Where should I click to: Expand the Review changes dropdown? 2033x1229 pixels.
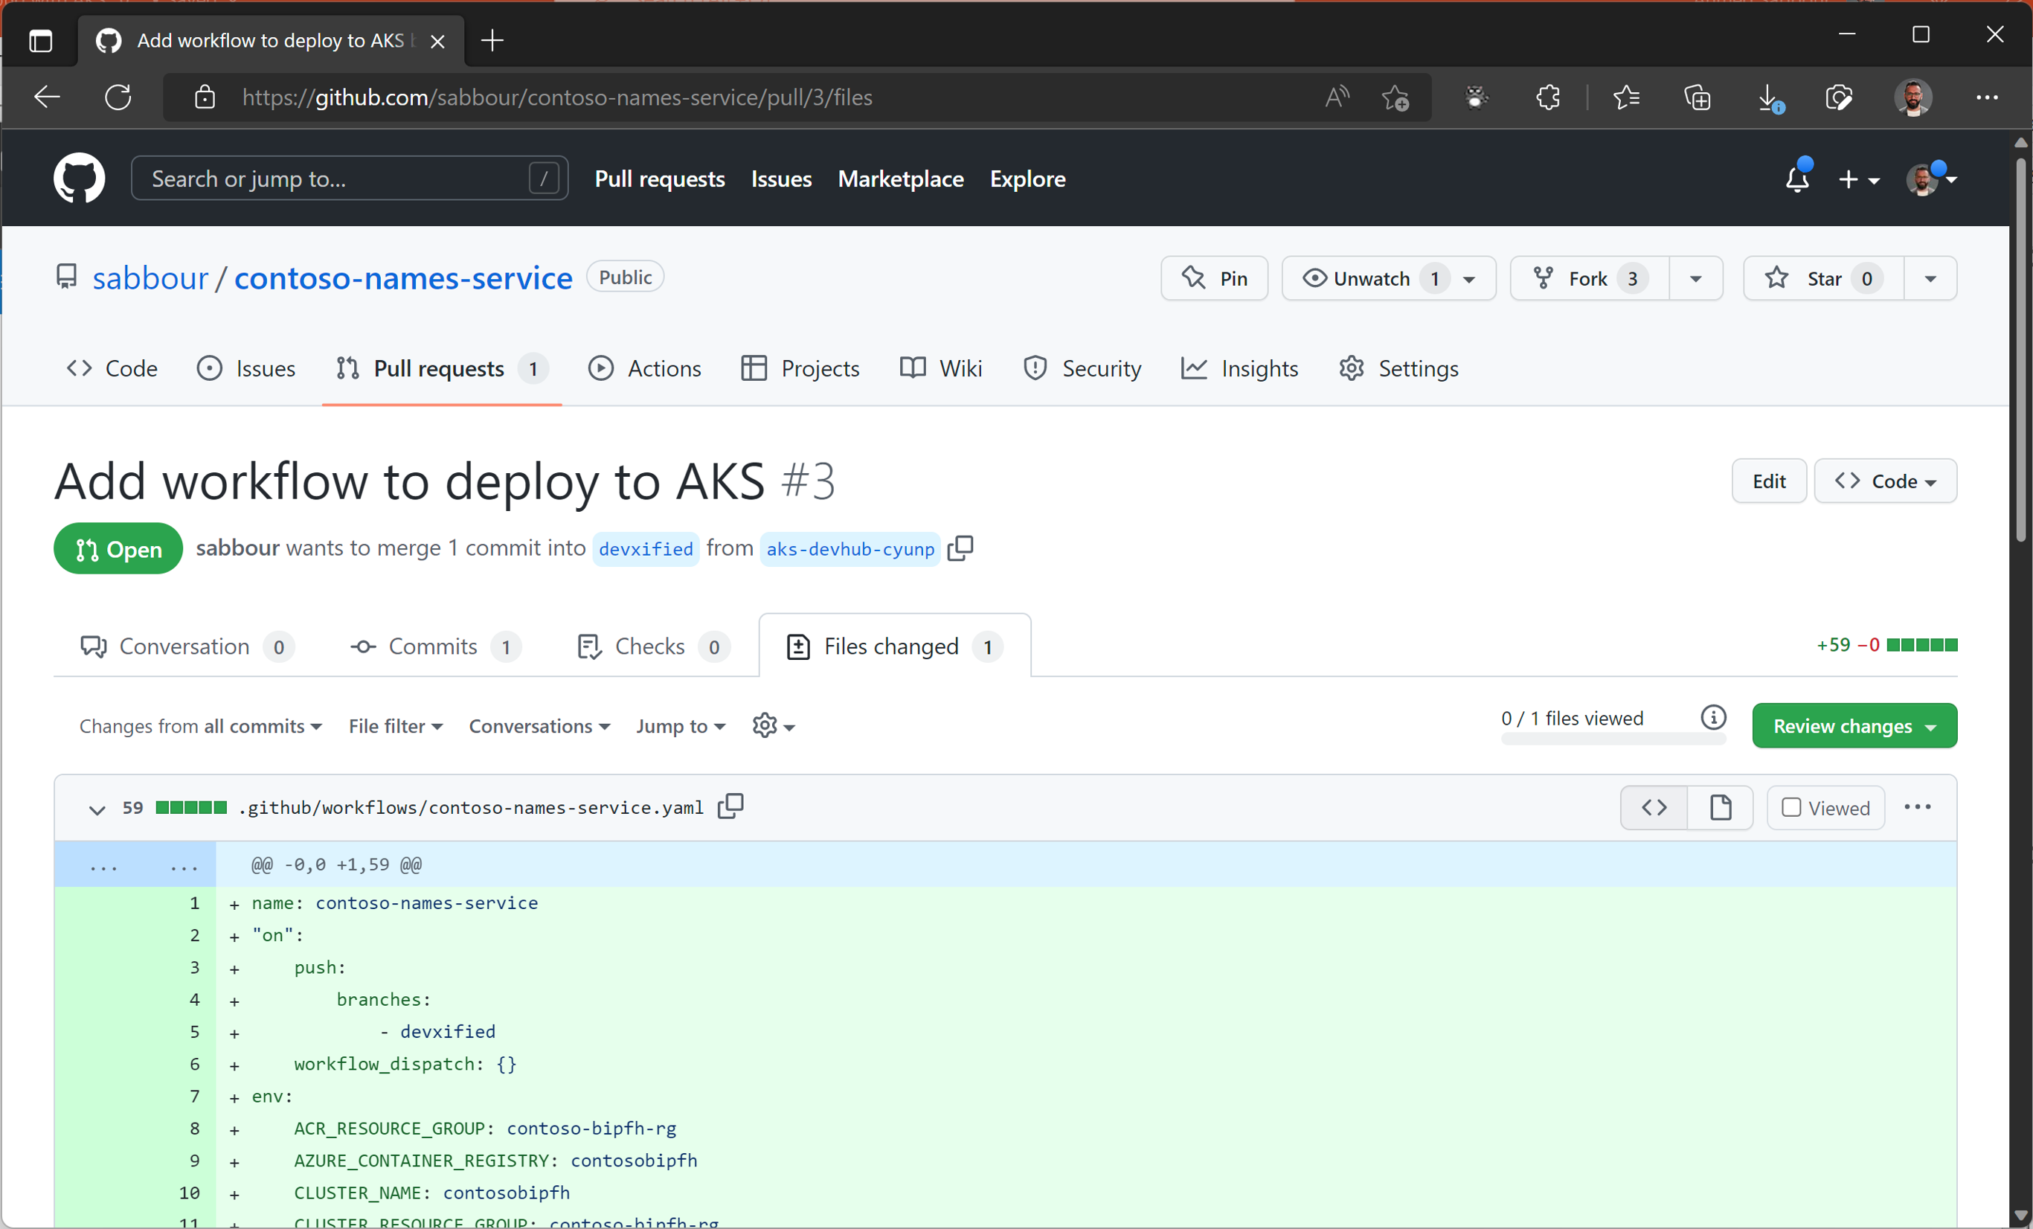click(x=1853, y=726)
